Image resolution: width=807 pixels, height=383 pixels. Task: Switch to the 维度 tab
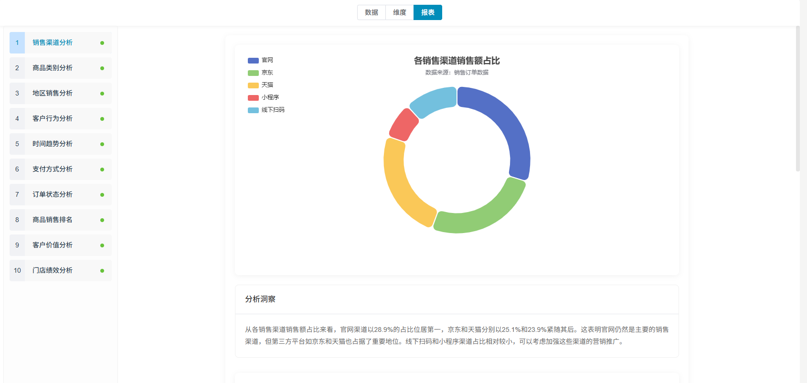(x=400, y=12)
